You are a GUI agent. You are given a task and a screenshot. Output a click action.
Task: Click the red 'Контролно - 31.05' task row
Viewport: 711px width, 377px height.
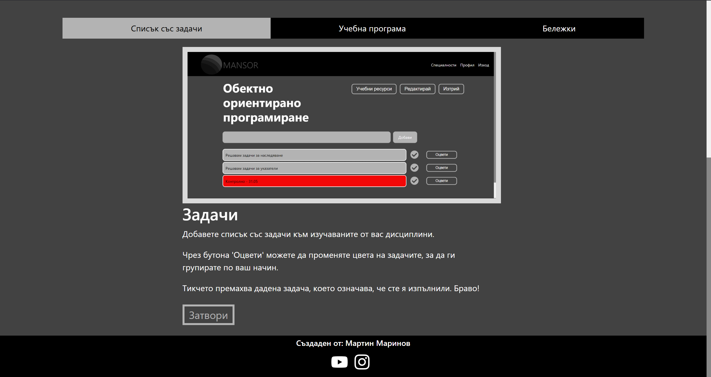(x=314, y=181)
